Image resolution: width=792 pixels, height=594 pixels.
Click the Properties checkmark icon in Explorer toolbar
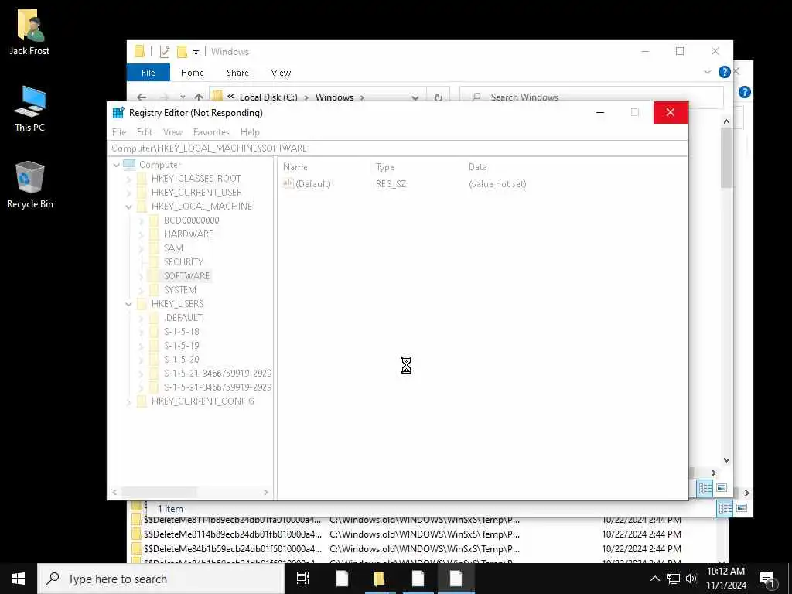pos(165,52)
